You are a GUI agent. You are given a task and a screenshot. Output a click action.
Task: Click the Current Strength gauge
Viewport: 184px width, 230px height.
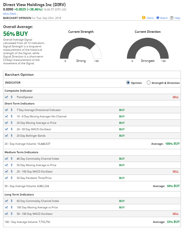(x=81, y=48)
